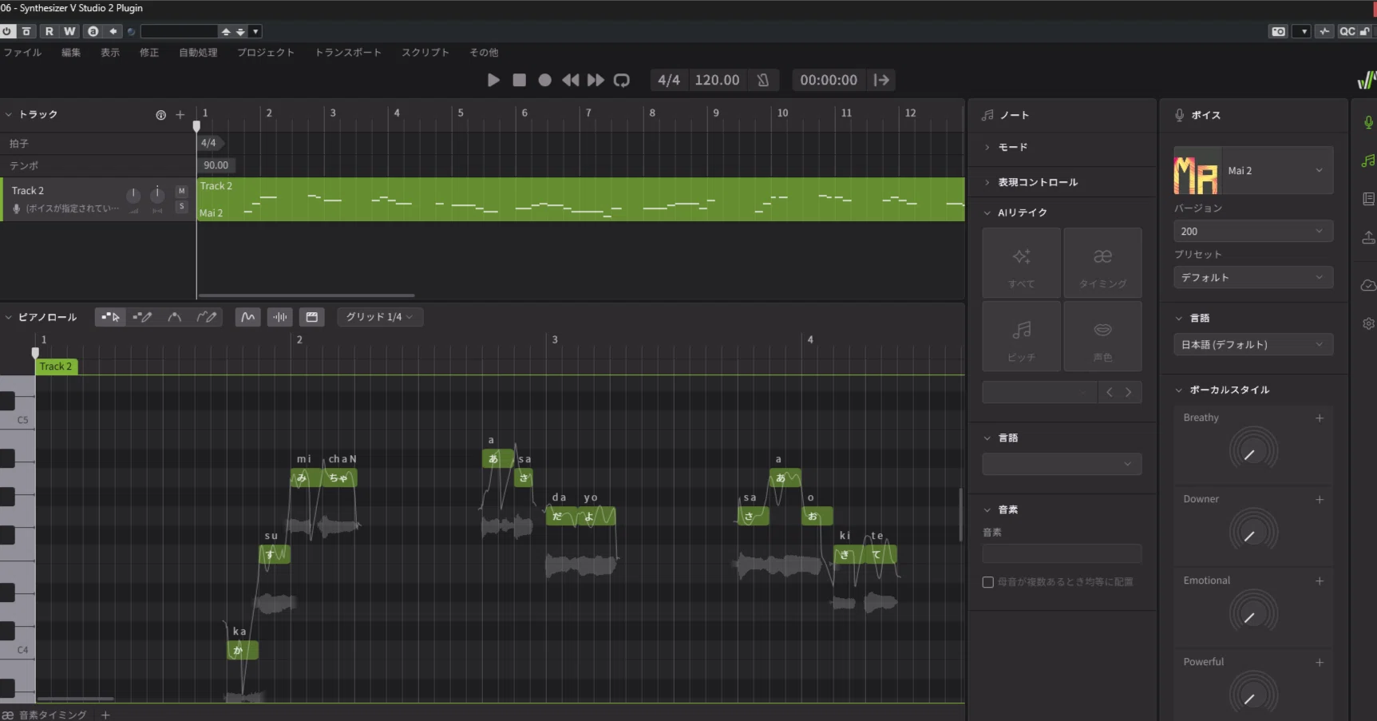Click the 声色 AI retake button
Image resolution: width=1377 pixels, height=721 pixels.
pos(1102,336)
